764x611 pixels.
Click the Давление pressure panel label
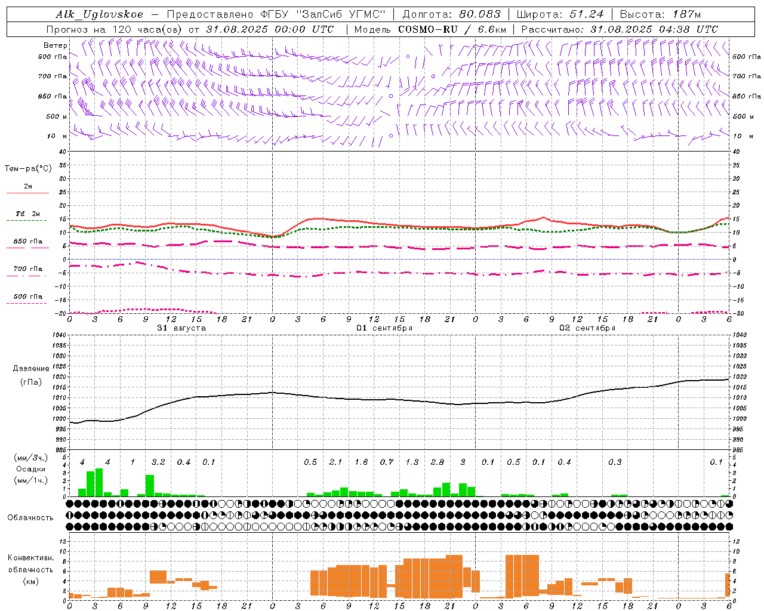31,369
